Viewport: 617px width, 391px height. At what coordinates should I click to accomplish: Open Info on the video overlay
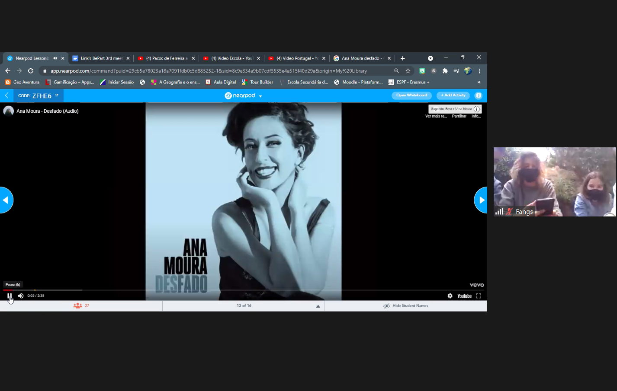476,116
